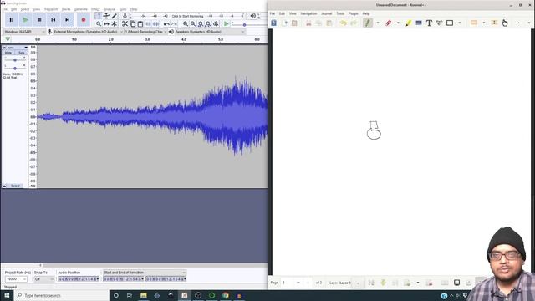Click recording meter to start monitoring
The height and width of the screenshot is (301, 535).
(187, 16)
